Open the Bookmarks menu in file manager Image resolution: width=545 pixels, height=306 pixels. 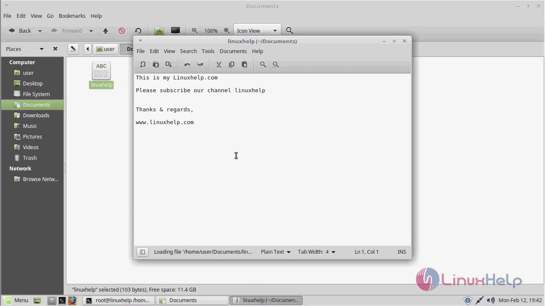(x=72, y=16)
